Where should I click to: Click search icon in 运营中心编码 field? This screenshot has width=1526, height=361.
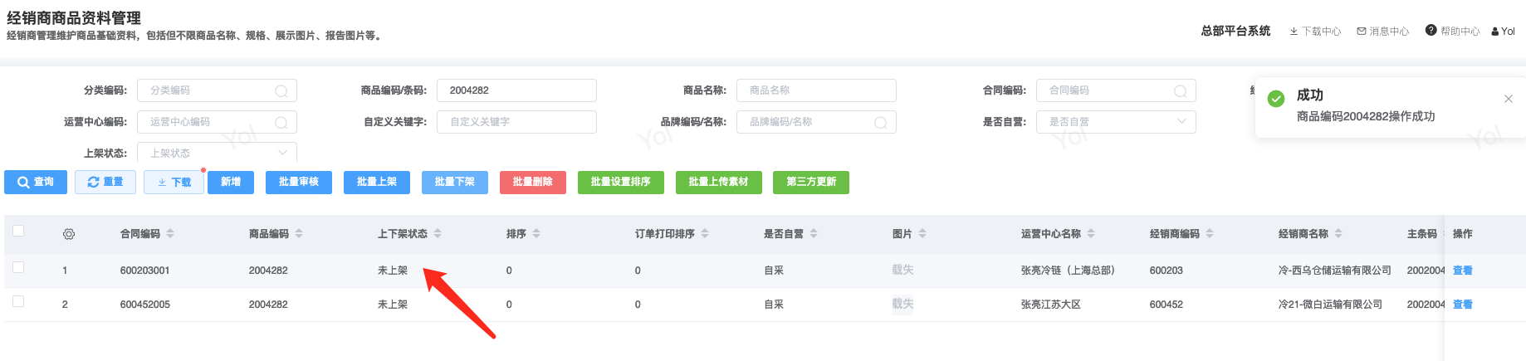point(281,122)
